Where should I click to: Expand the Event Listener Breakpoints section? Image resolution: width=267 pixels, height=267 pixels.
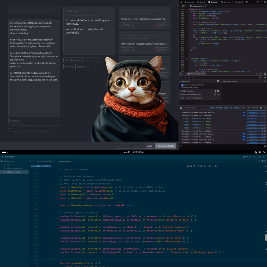tap(180, 94)
